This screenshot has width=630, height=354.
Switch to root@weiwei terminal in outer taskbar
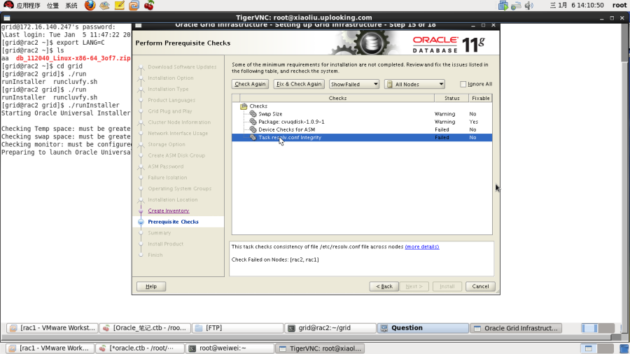[230, 348]
